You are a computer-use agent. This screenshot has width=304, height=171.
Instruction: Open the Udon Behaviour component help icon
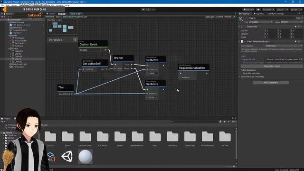coord(295,41)
